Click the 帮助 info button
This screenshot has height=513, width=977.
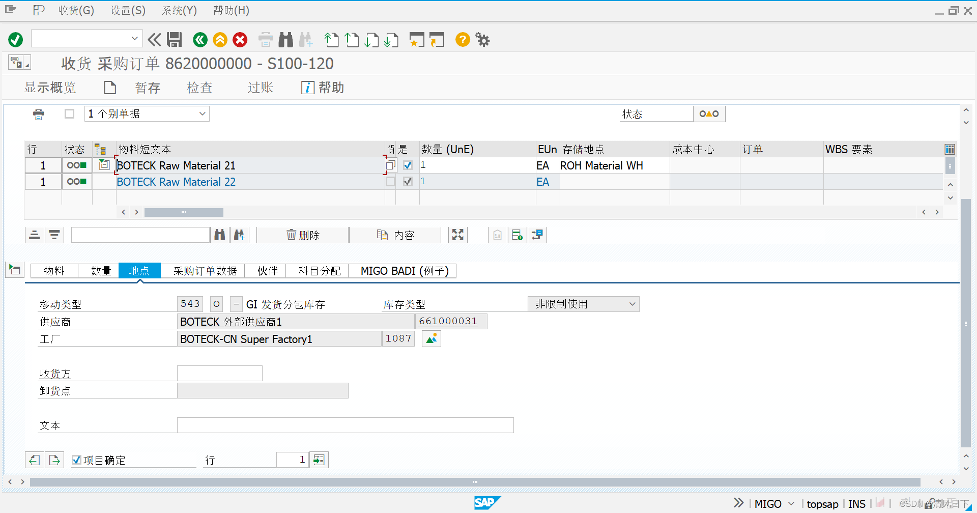tap(323, 88)
